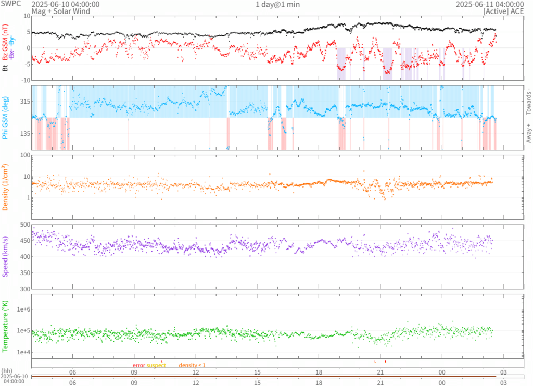Click the red 'error' legend label

[x=139, y=365]
